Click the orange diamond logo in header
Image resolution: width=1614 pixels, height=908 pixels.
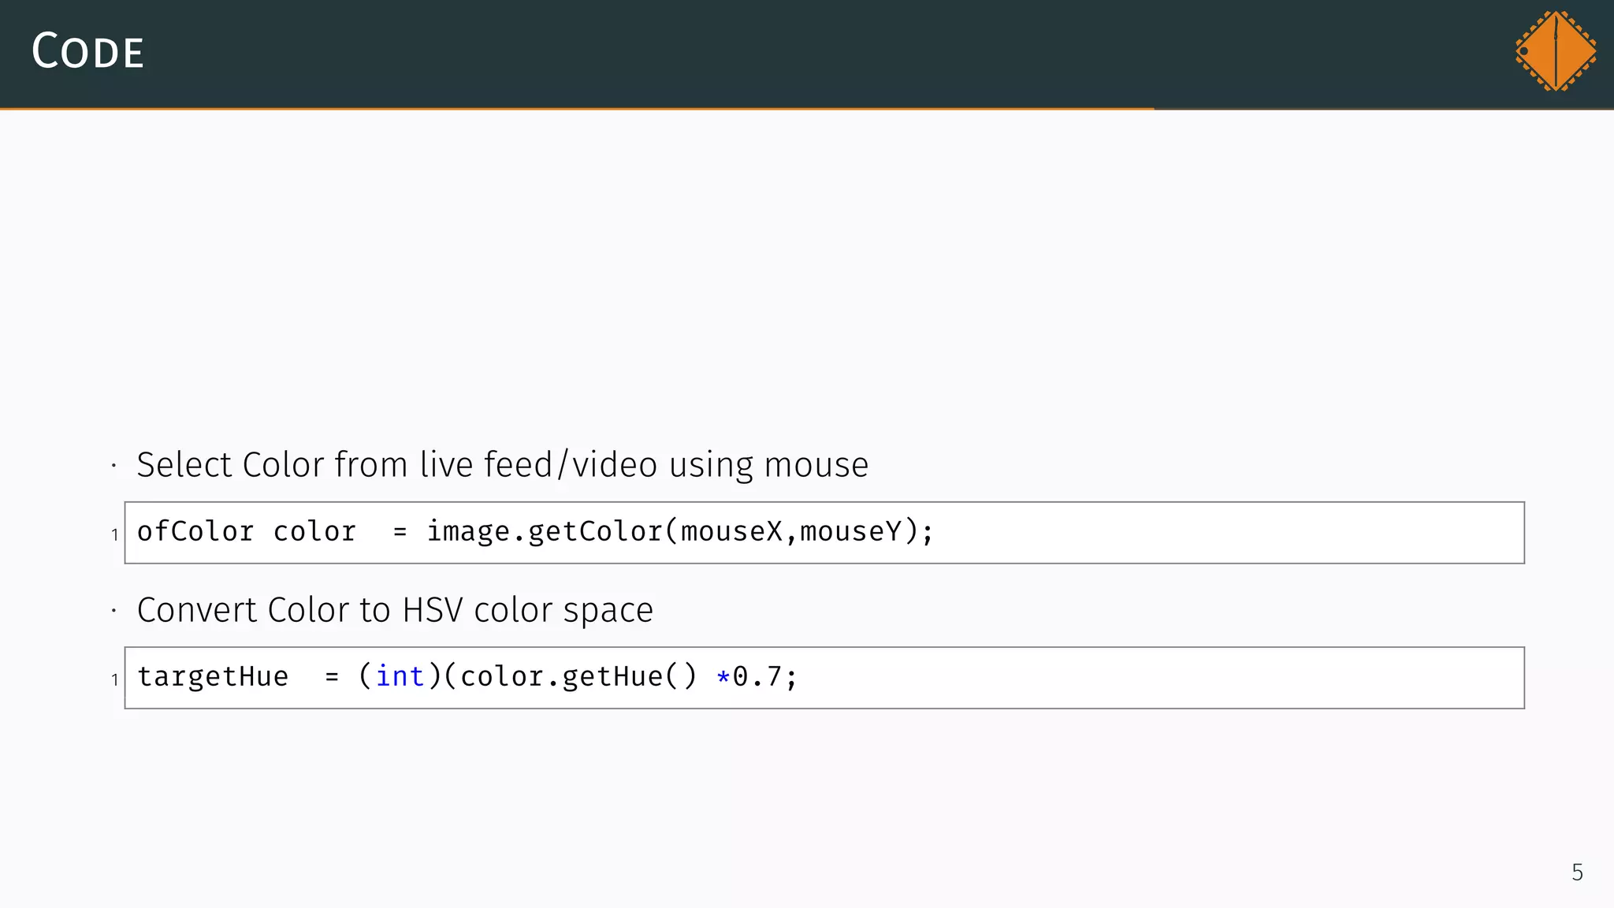coord(1555,51)
